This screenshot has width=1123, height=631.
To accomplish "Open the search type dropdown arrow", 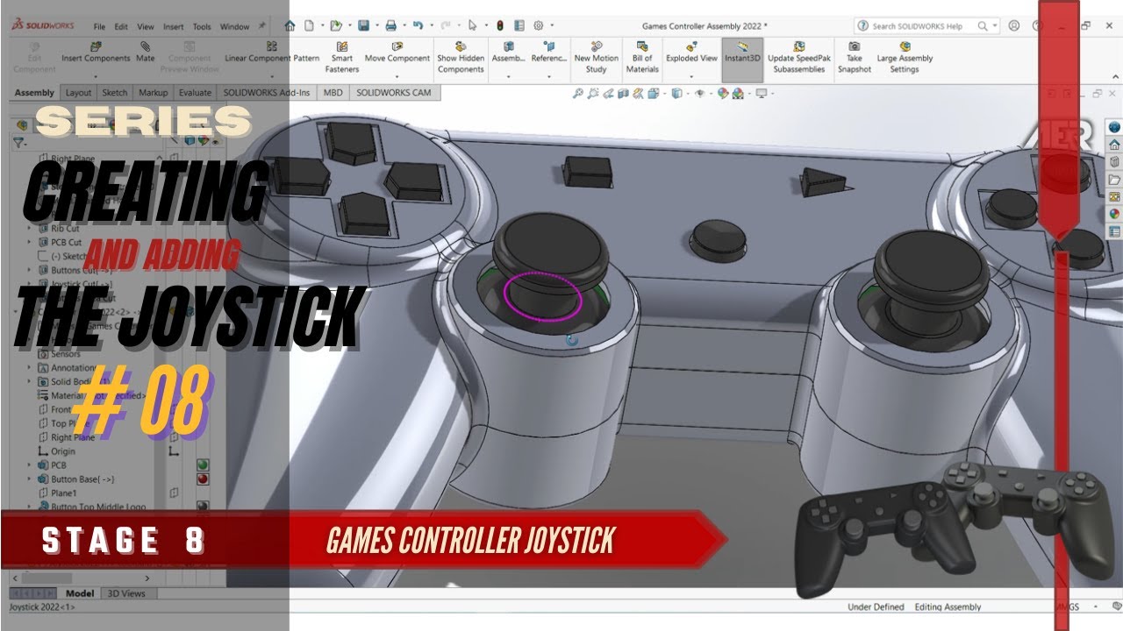I will (995, 26).
